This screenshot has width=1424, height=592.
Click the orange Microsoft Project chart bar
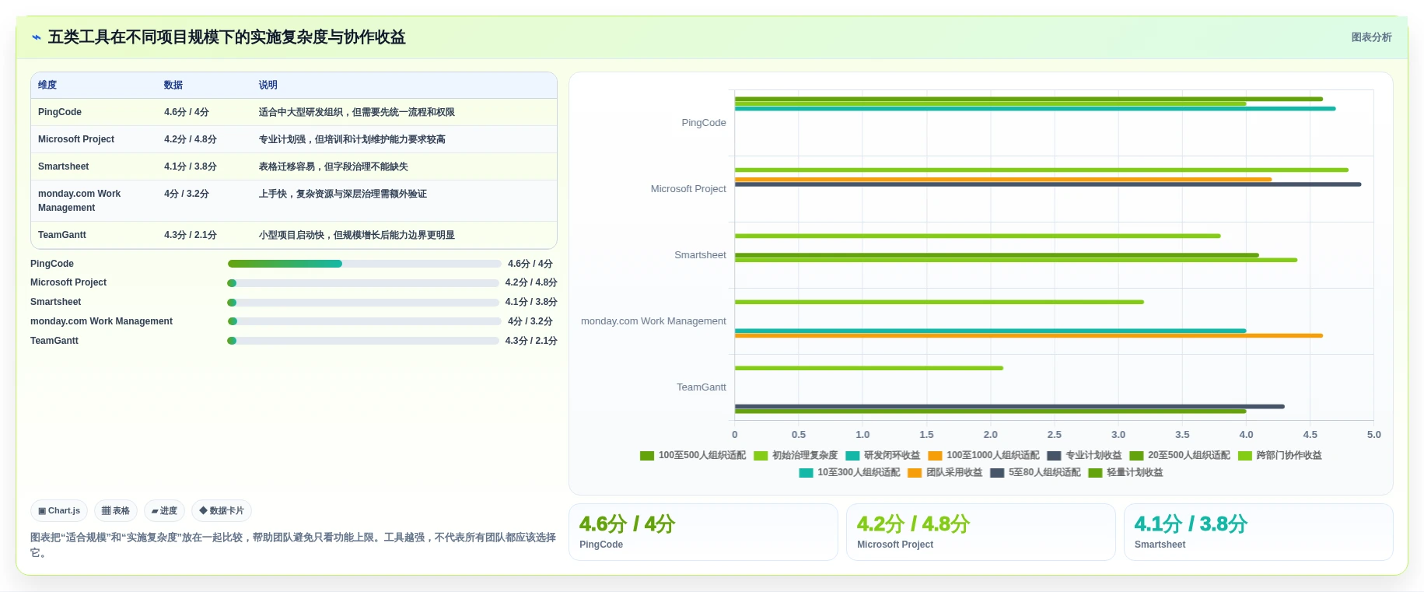(1003, 180)
